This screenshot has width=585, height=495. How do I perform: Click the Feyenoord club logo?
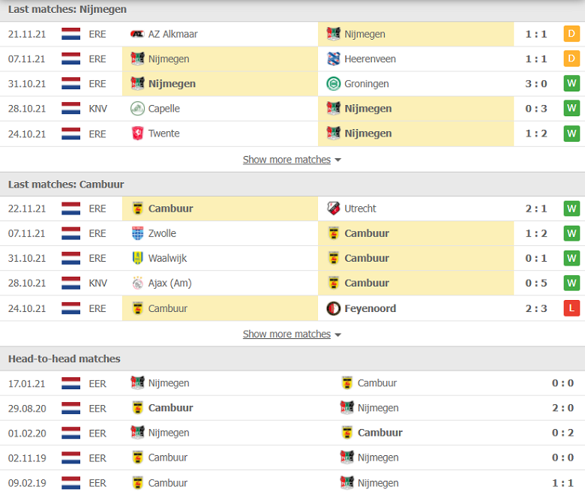point(333,308)
